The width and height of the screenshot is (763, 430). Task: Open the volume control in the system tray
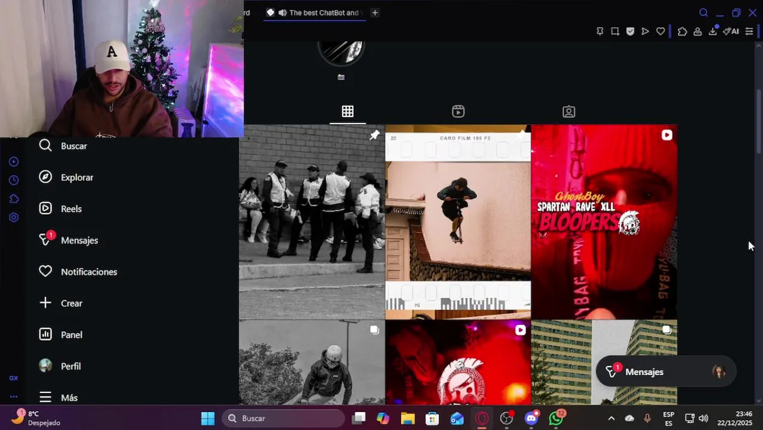(703, 419)
